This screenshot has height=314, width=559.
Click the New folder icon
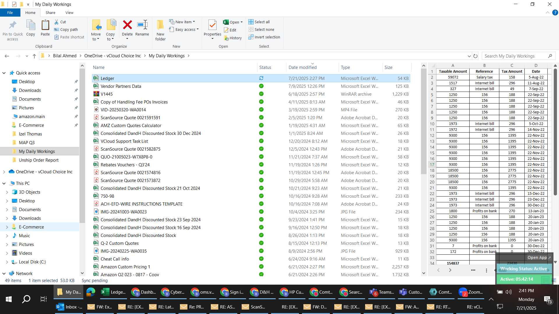tap(160, 25)
